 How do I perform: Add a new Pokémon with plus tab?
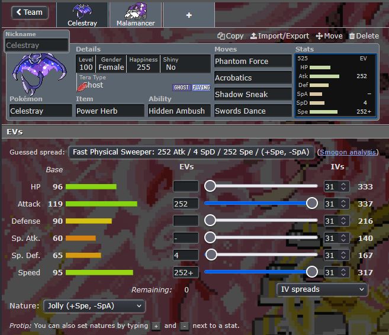189,15
